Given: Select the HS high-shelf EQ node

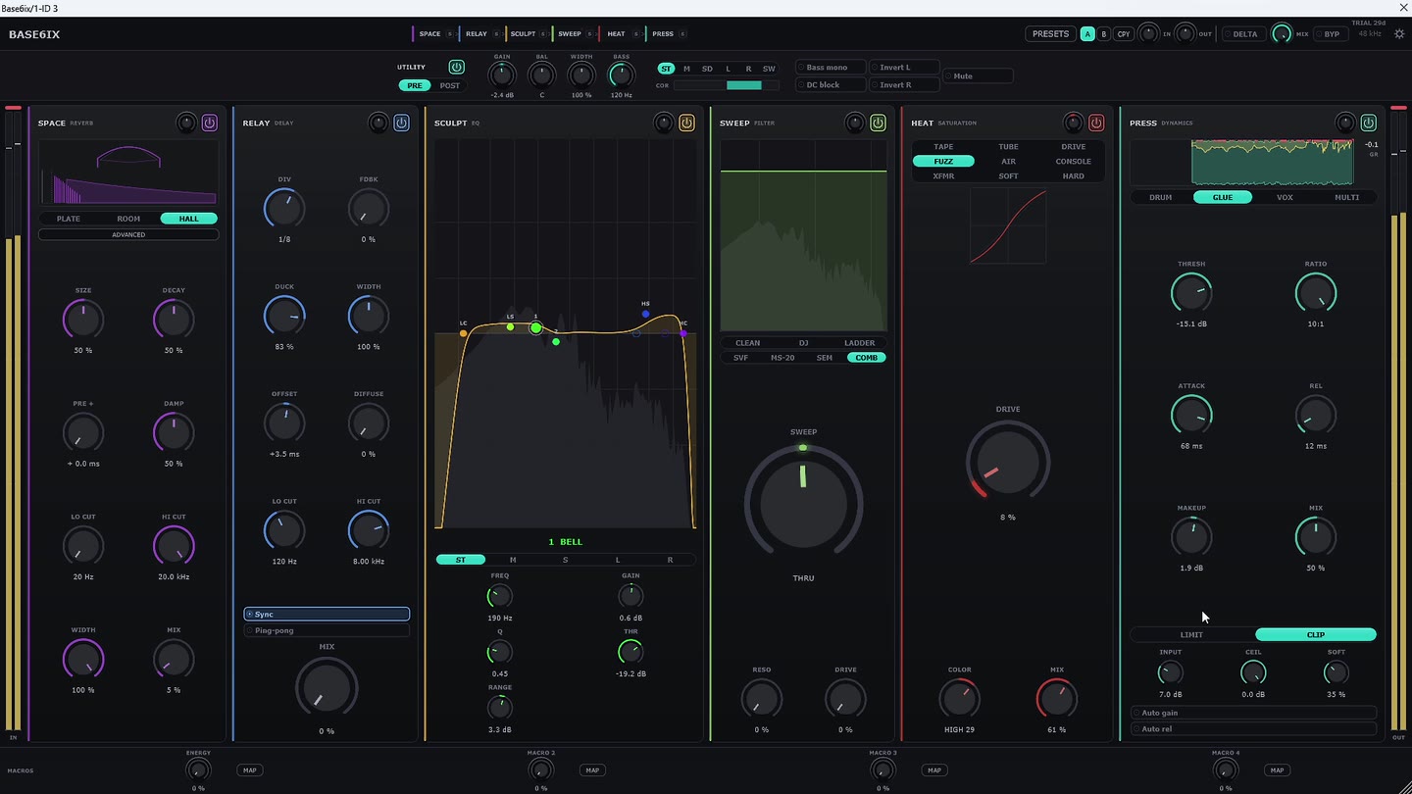Looking at the screenshot, I should (645, 314).
